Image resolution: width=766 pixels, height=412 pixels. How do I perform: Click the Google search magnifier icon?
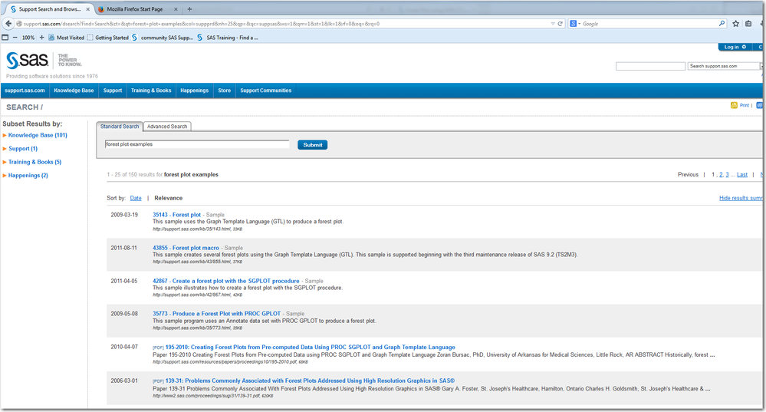tap(722, 24)
